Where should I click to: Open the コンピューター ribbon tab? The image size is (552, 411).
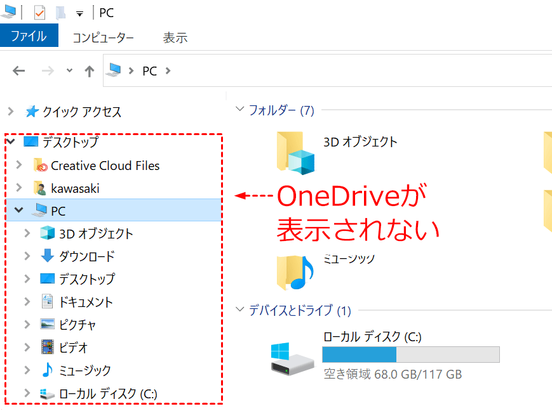[x=103, y=37]
